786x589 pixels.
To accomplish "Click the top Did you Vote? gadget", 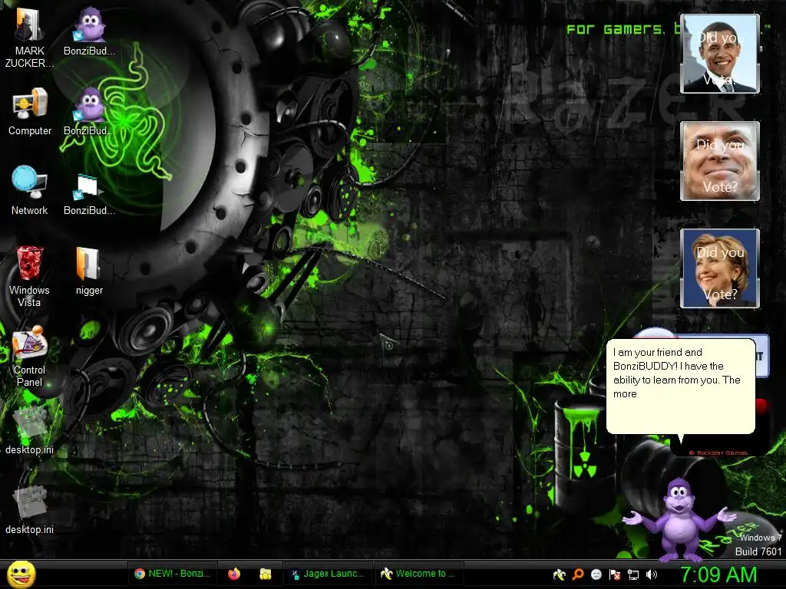I will click(720, 54).
